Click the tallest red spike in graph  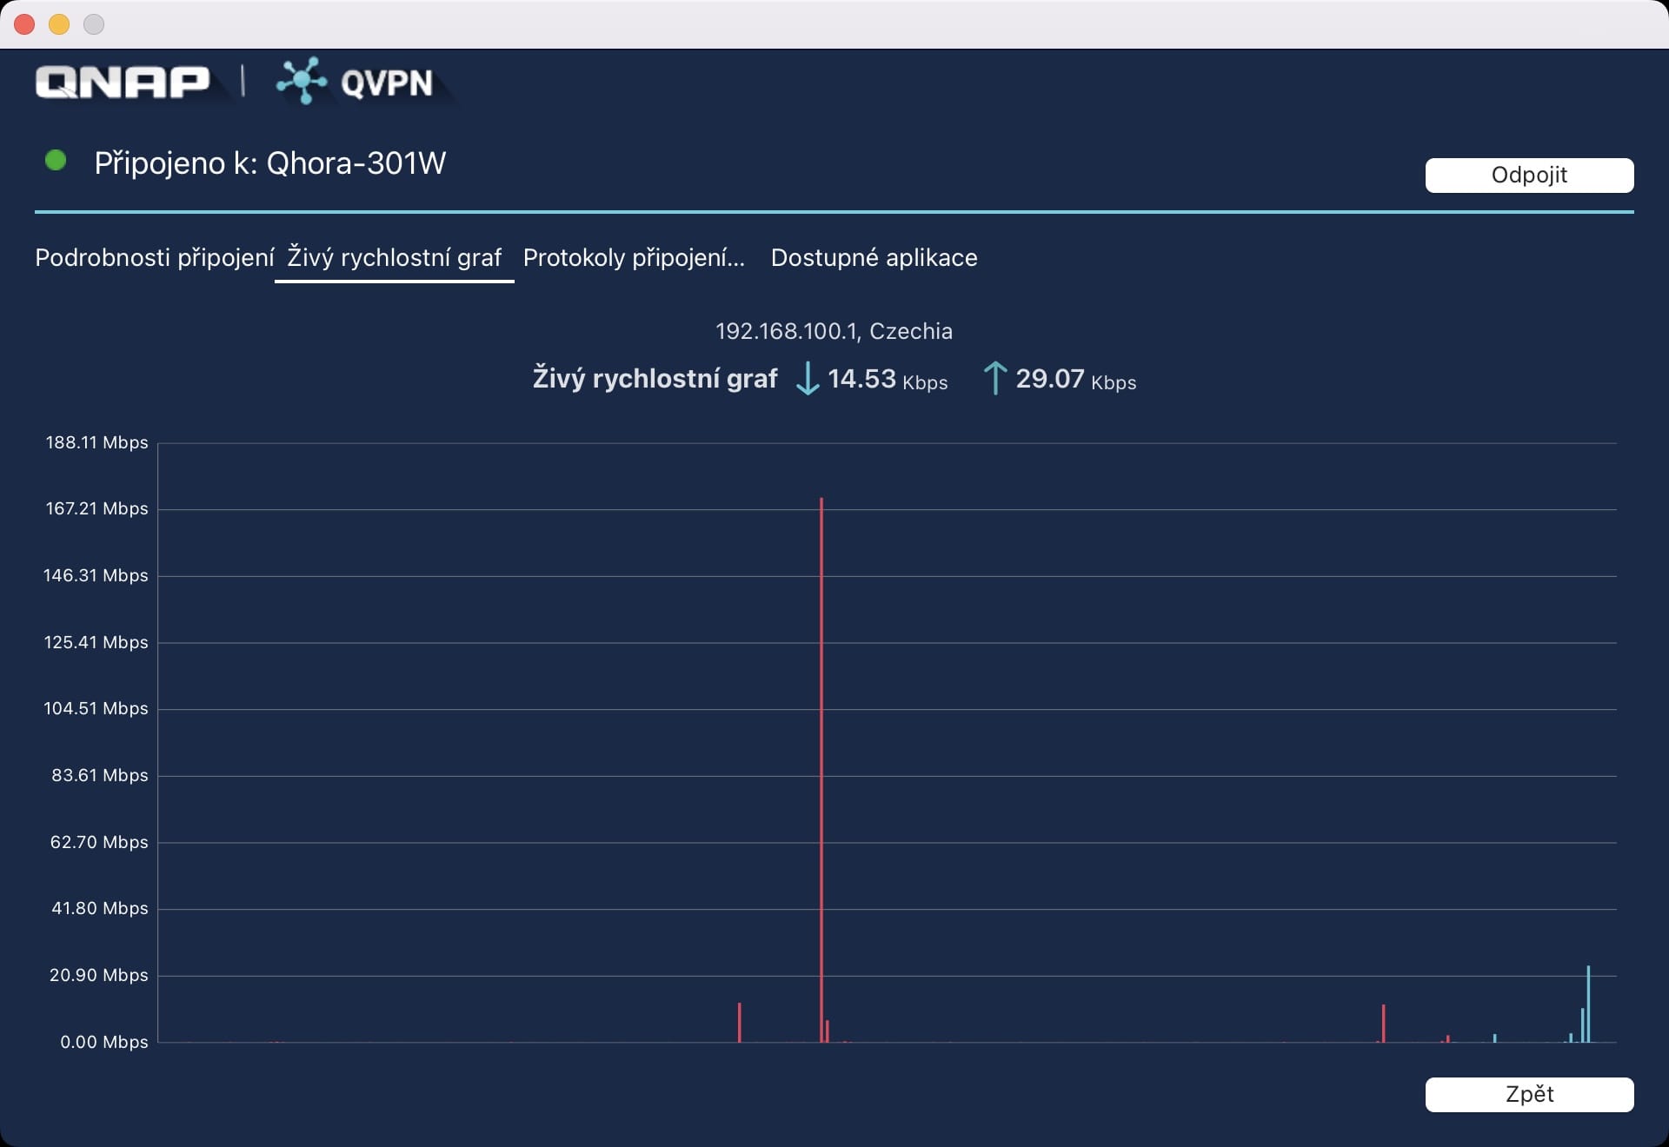(821, 765)
